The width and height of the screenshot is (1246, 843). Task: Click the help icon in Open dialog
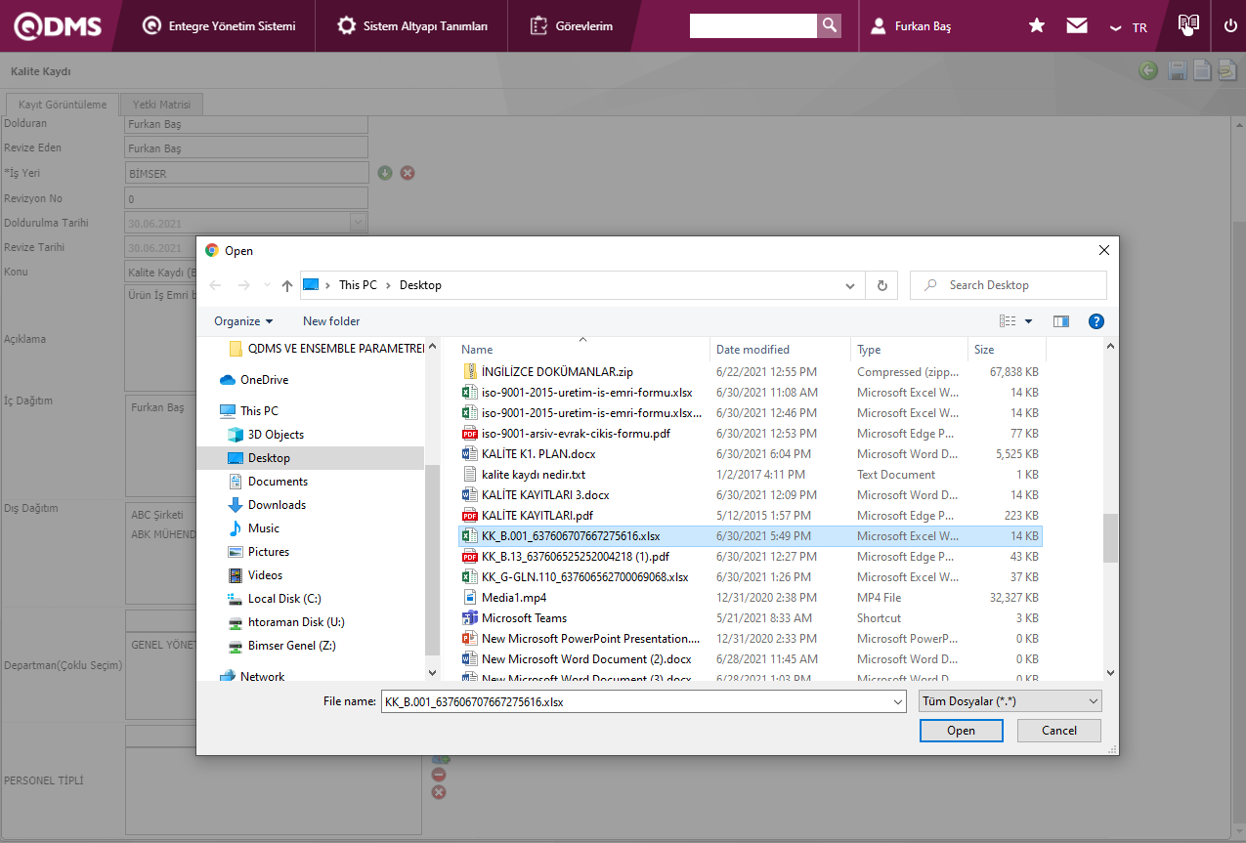tap(1096, 321)
